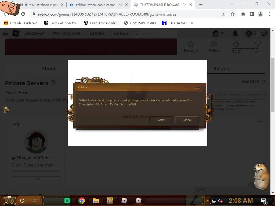Open the Roblox notifications bell

235,33
